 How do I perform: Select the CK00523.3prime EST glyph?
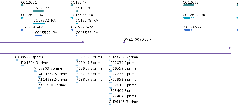(x=17, y=60)
